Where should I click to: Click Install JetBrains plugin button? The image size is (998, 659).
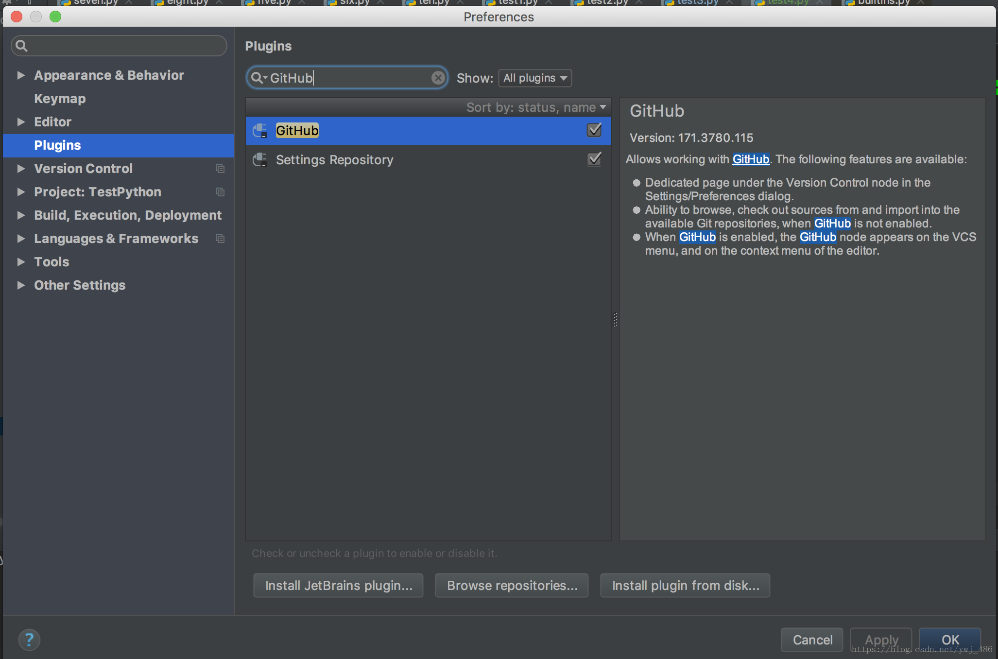[x=338, y=585]
